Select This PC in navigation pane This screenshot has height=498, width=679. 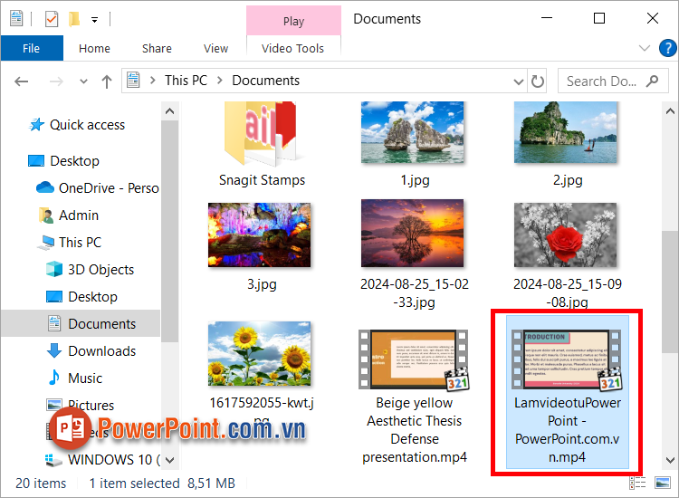point(70,242)
